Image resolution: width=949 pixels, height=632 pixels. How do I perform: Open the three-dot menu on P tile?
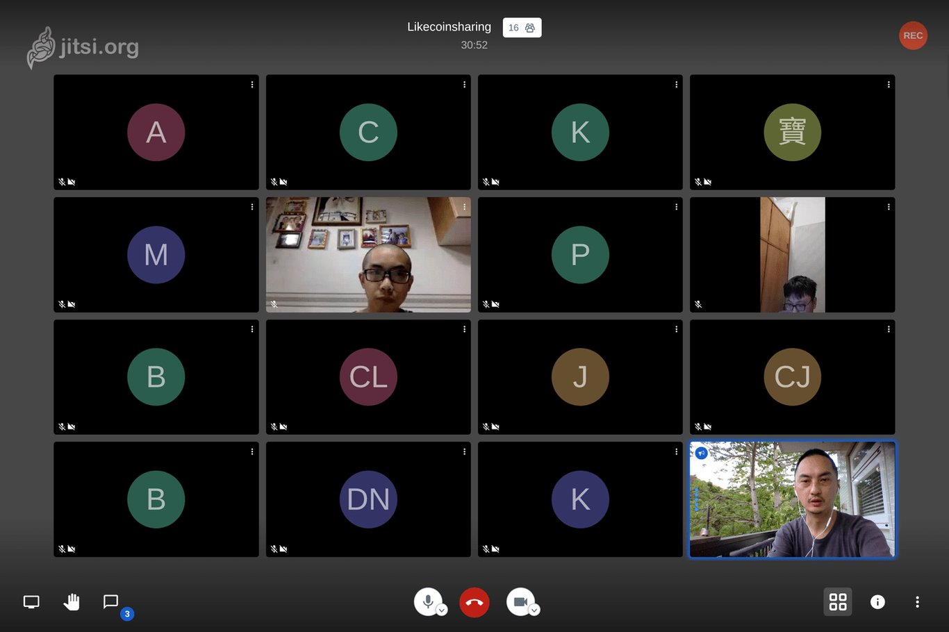coord(677,207)
